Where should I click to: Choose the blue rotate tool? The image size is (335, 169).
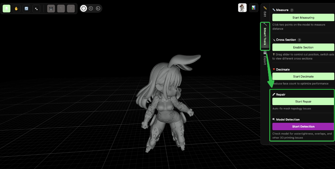26,9
